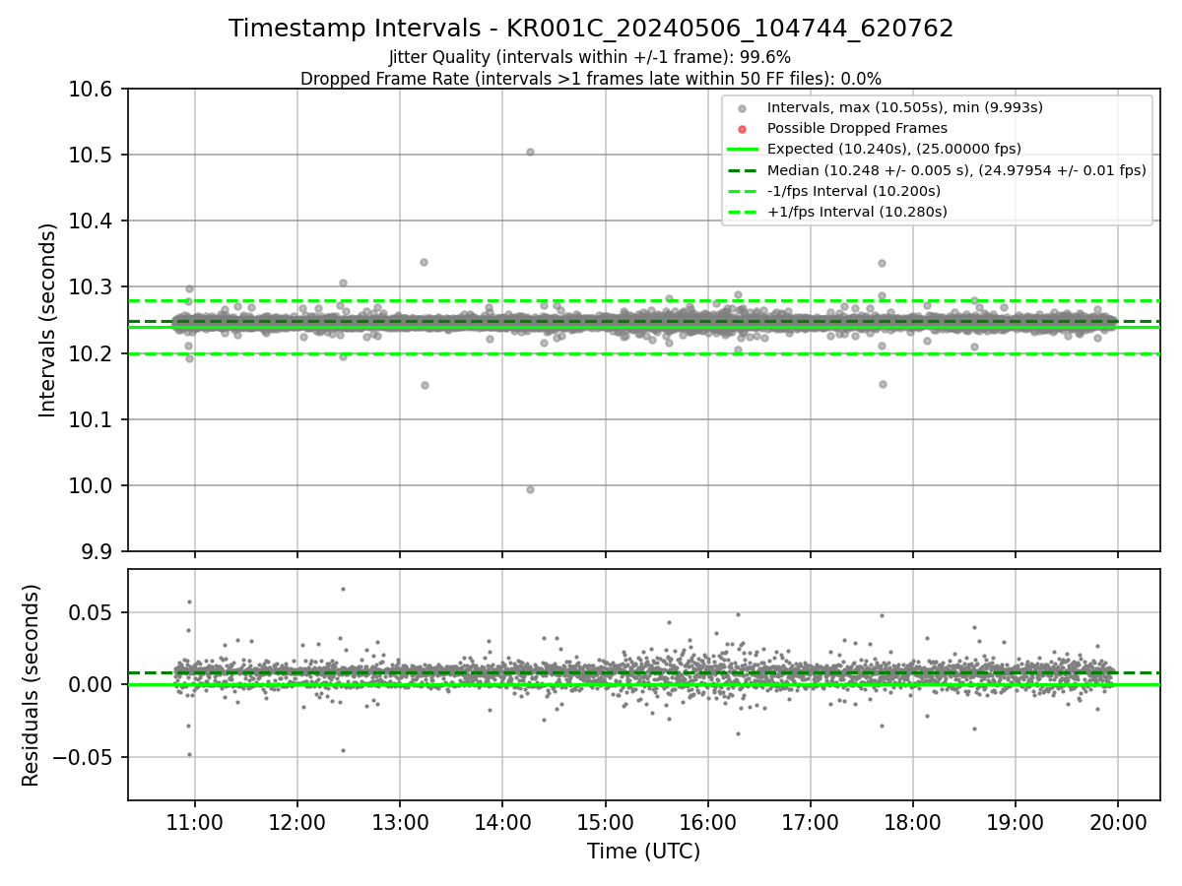Click the '19:00' x-axis tick label
1182x886 pixels.
click(1015, 821)
